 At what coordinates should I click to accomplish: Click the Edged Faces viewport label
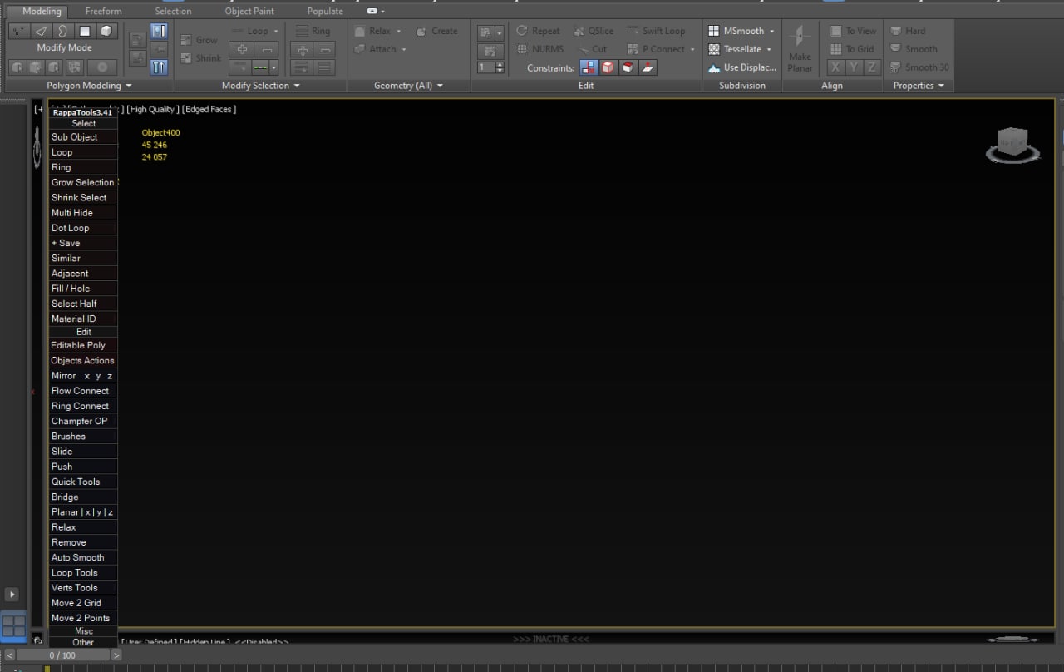(x=209, y=109)
